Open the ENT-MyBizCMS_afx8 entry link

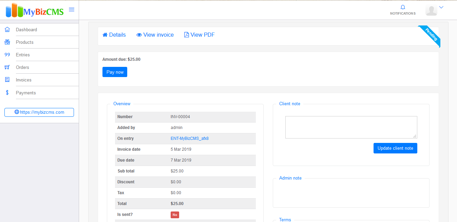[x=190, y=138]
